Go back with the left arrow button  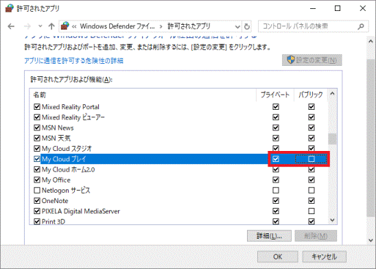pos(11,26)
